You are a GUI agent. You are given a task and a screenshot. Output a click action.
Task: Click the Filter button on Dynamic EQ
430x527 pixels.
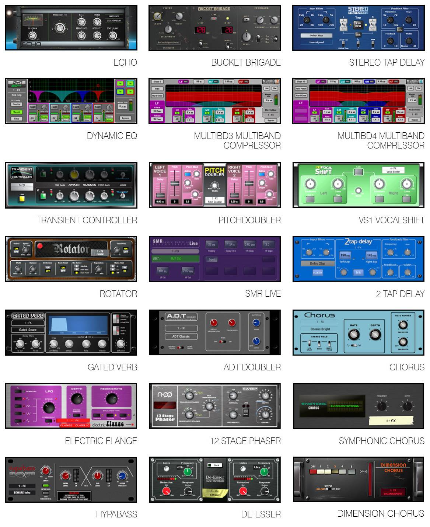(17, 118)
